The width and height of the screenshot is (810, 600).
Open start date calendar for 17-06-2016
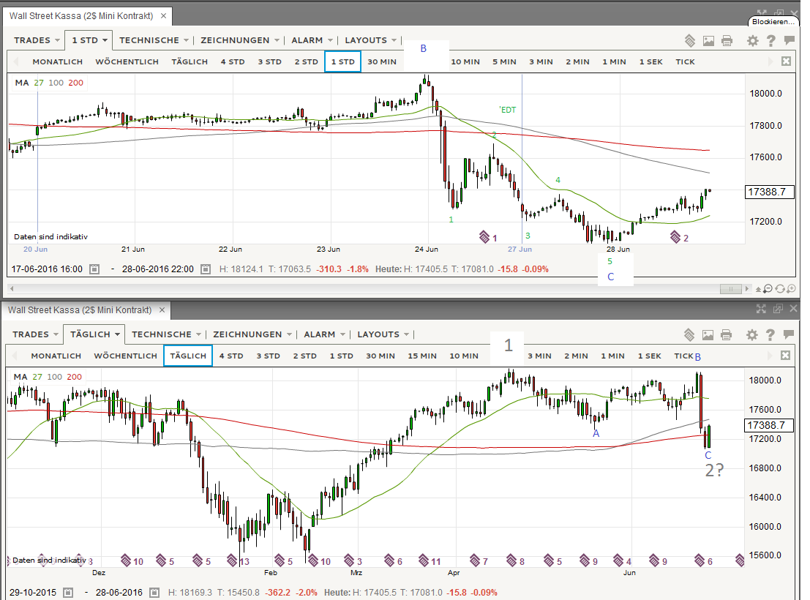(x=94, y=269)
